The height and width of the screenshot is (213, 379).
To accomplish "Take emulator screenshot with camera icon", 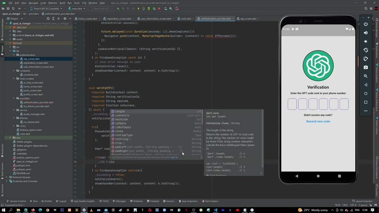I will pos(366,67).
